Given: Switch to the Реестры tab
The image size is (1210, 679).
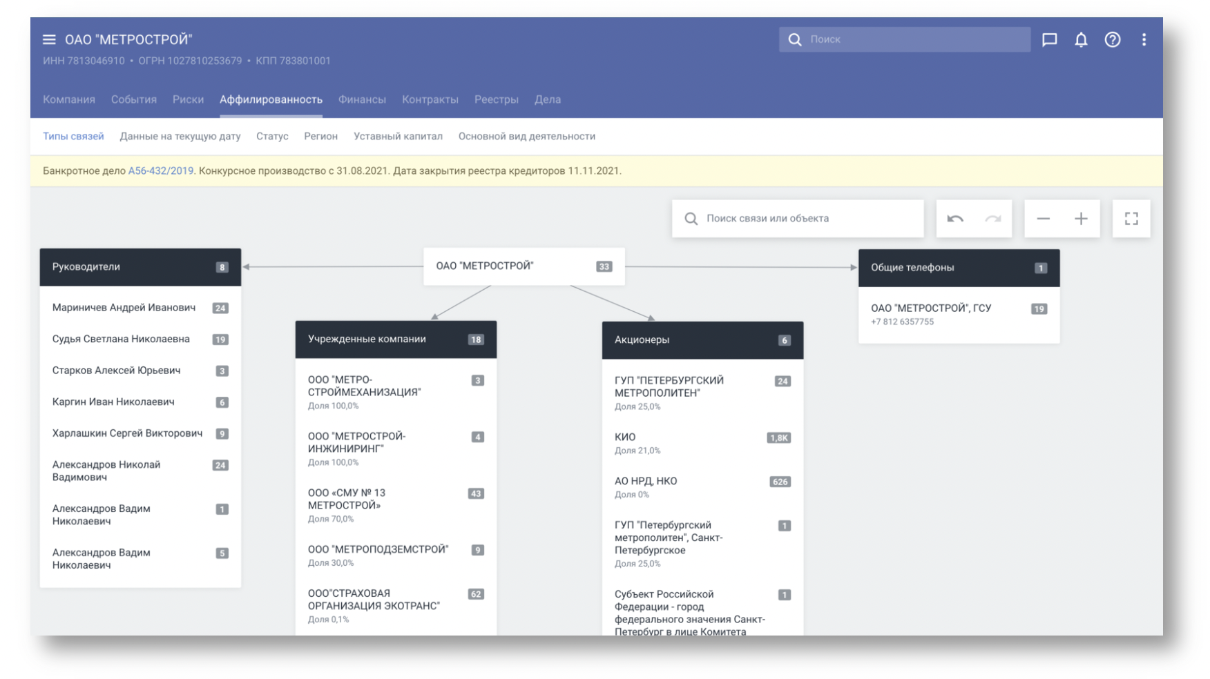Looking at the screenshot, I should pos(497,99).
